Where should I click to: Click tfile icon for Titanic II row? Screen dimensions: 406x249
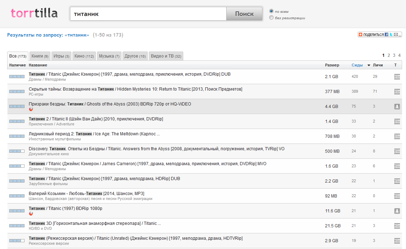pyautogui.click(x=397, y=121)
